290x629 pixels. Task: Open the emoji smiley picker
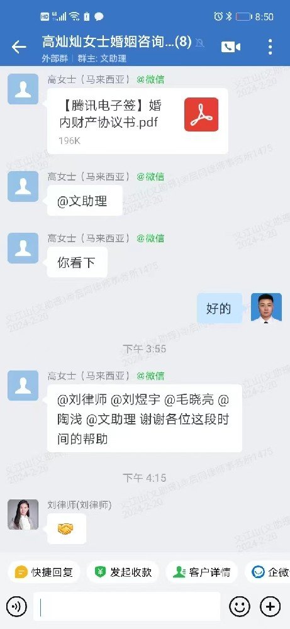click(x=240, y=606)
